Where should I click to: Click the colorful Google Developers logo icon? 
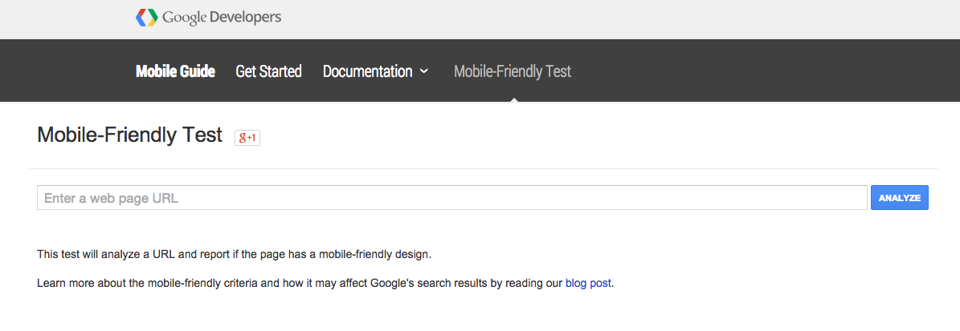click(146, 17)
